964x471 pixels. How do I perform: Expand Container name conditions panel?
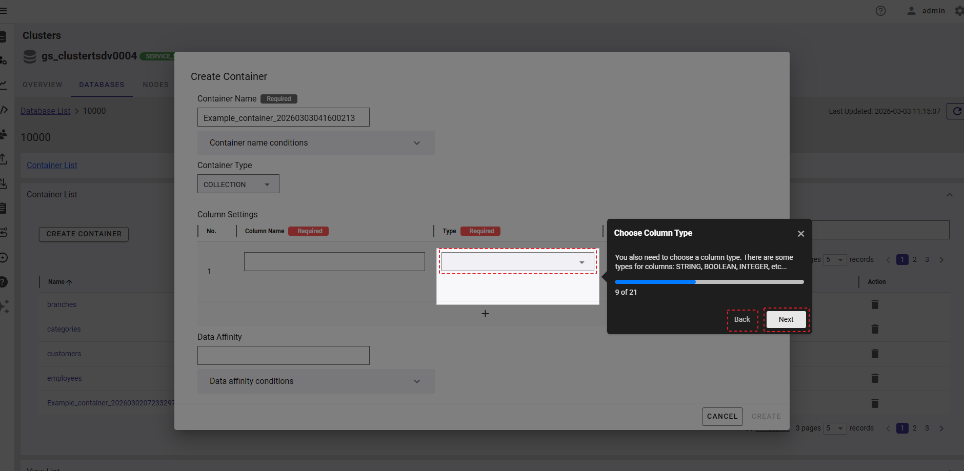(x=316, y=143)
